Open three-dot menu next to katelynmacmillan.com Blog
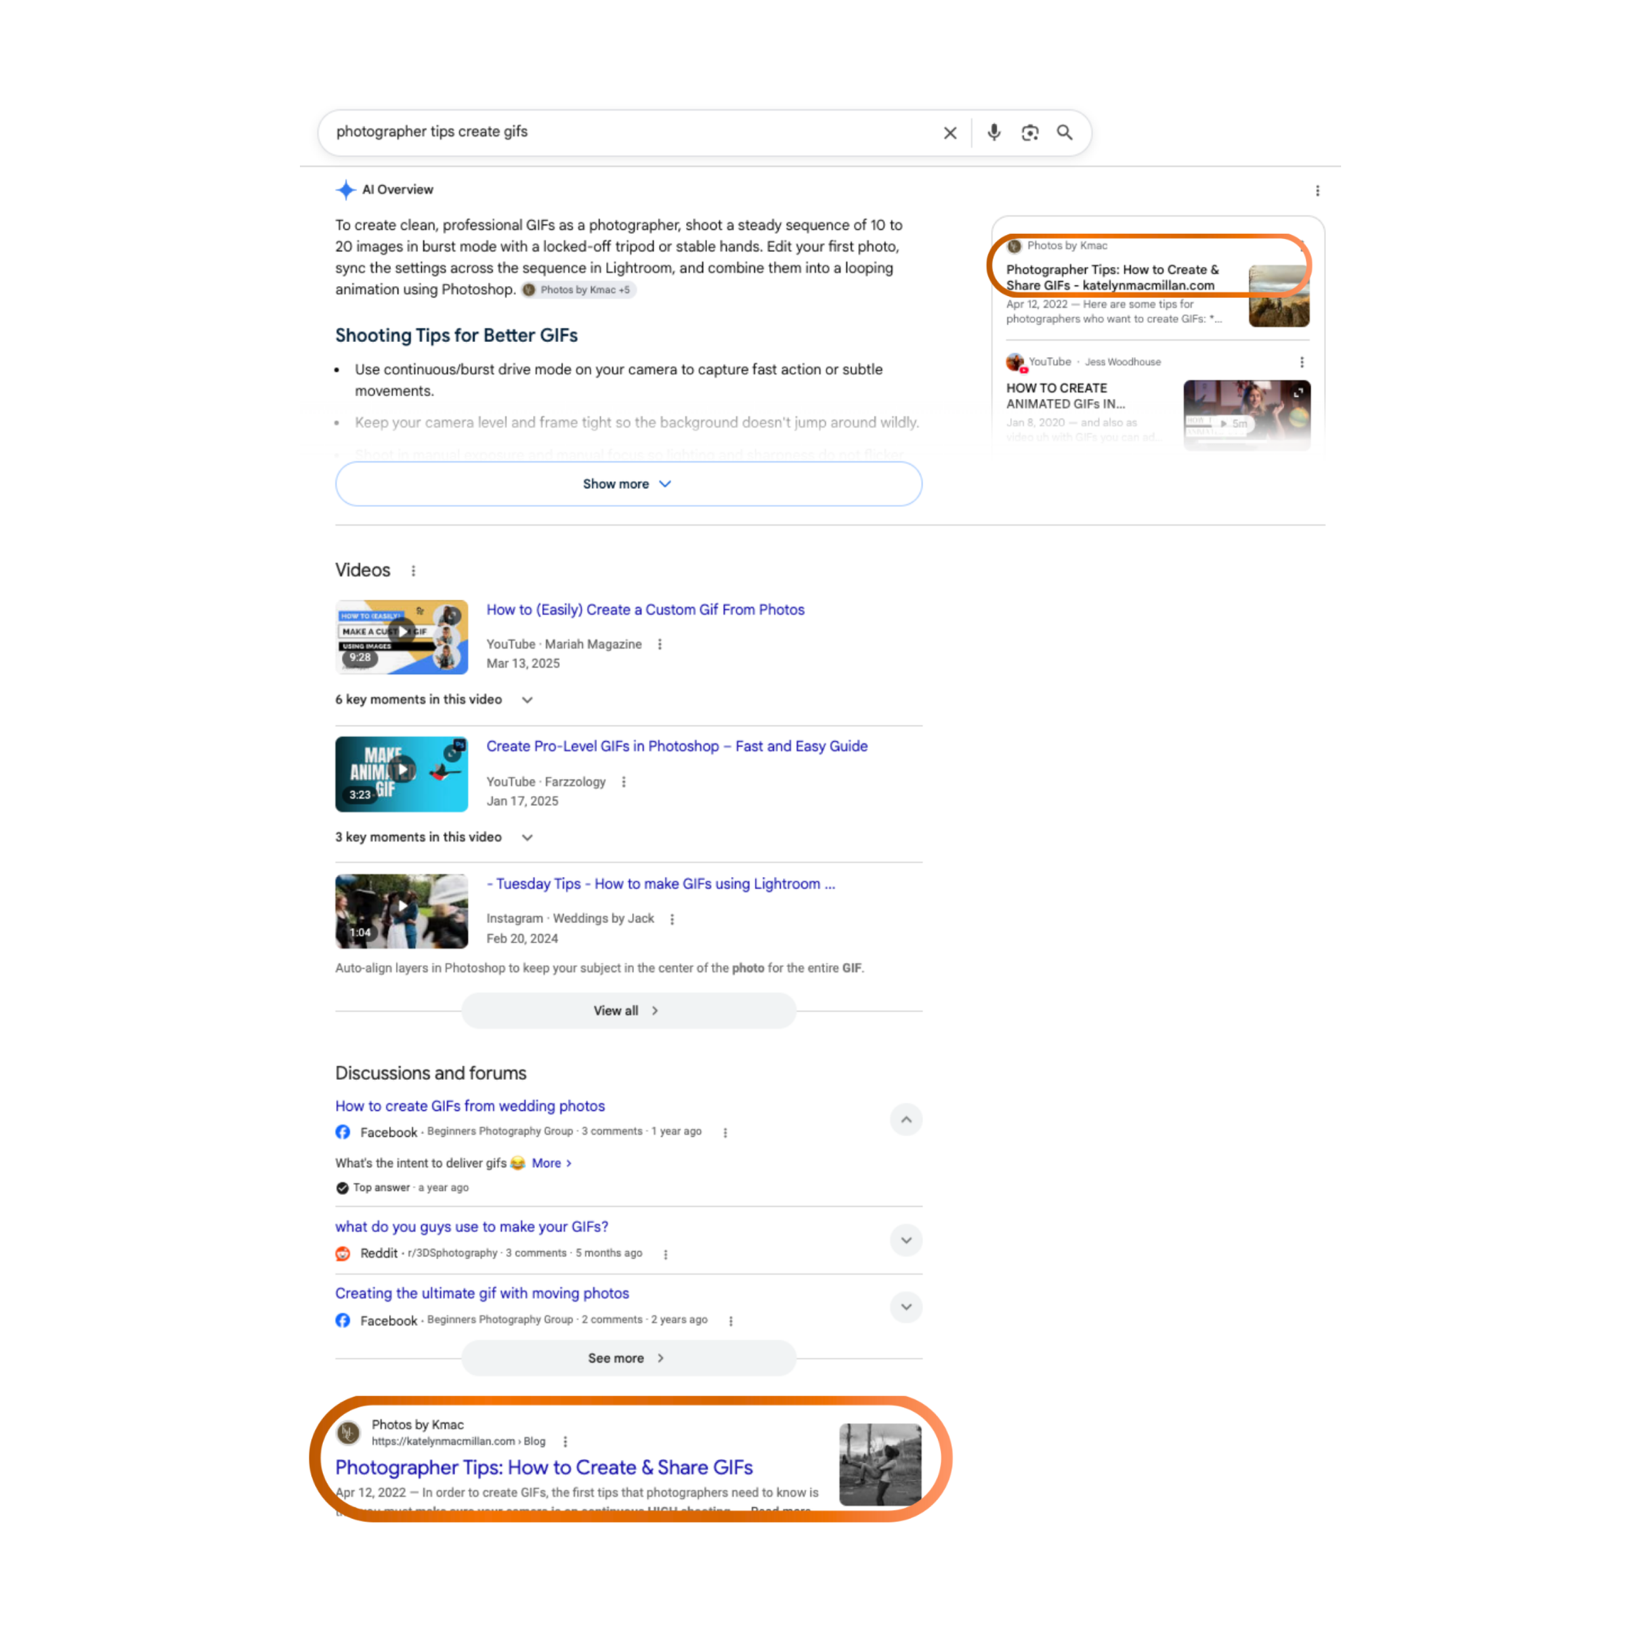1641x1641 pixels. coord(565,1441)
